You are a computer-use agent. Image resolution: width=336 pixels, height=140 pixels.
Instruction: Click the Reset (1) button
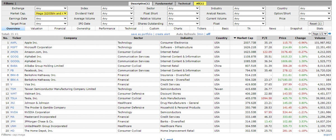pyautogui.click(x=316, y=24)
